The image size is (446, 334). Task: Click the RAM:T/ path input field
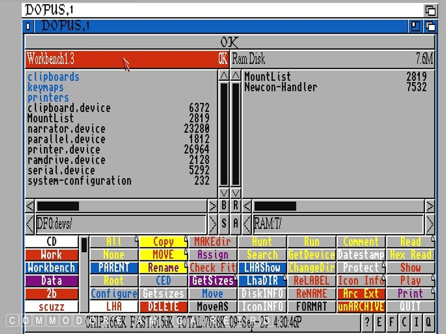tap(338, 224)
